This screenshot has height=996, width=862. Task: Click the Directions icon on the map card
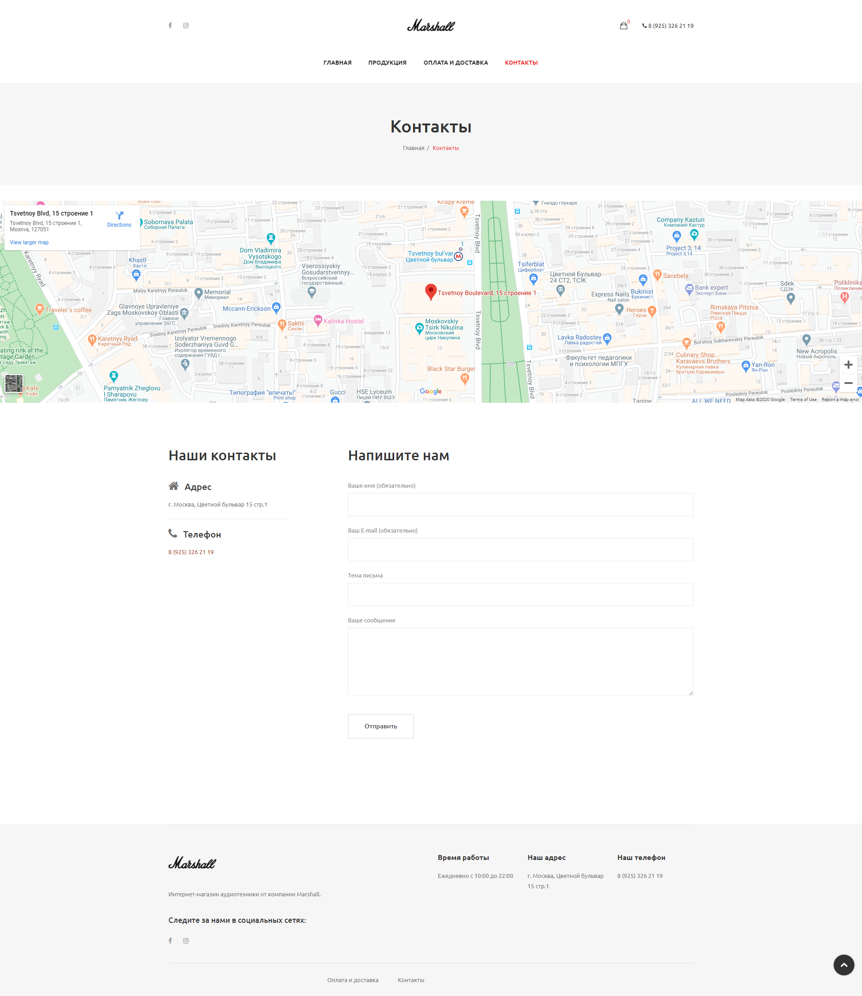click(x=119, y=216)
